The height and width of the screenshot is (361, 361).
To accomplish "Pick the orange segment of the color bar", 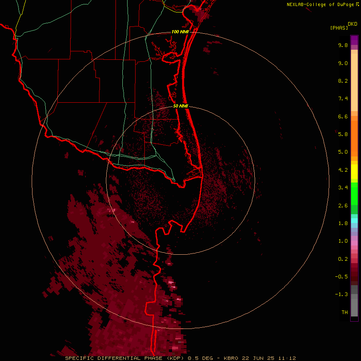I will pyautogui.click(x=354, y=139).
